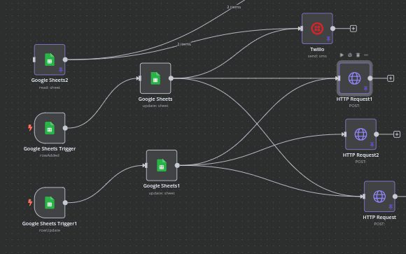406x254 pixels.
Task: Open the three-dots menu above HTTP Request1
Action: (366, 55)
